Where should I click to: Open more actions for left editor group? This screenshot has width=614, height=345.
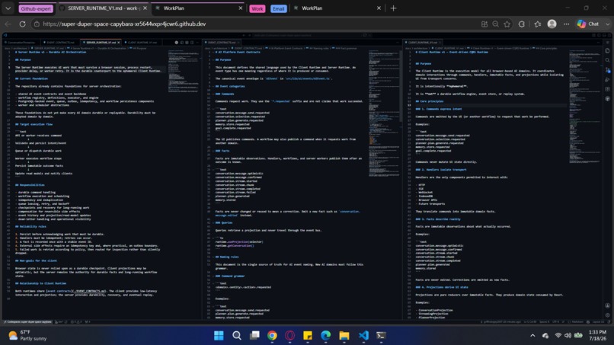[197, 43]
